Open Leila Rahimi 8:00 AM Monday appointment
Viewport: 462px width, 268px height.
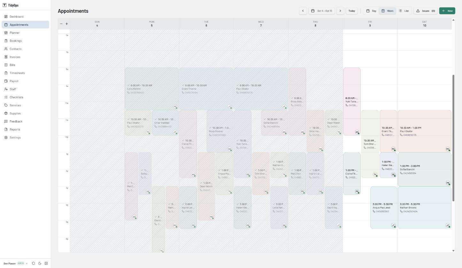[152, 89]
